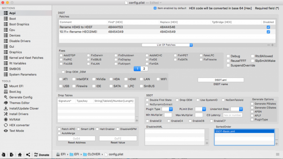This screenshot has height=159, width=283.
Task: Click the Text Mode eye icon
Action: [6, 131]
